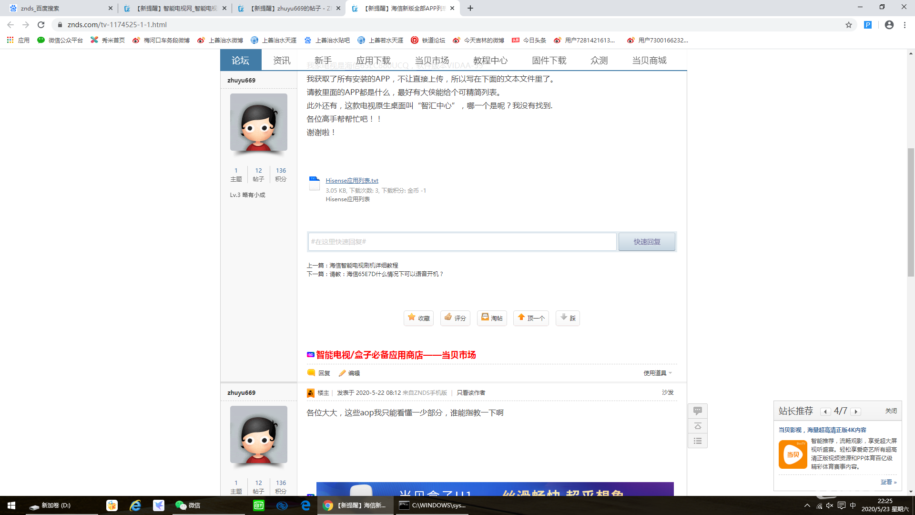Open the 固件下载 navigation tab

(549, 60)
